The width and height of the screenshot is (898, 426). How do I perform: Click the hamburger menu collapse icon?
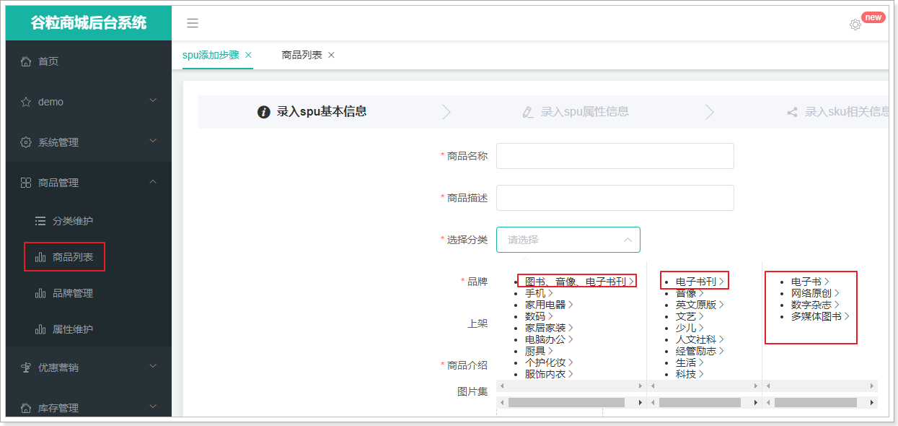tap(193, 23)
